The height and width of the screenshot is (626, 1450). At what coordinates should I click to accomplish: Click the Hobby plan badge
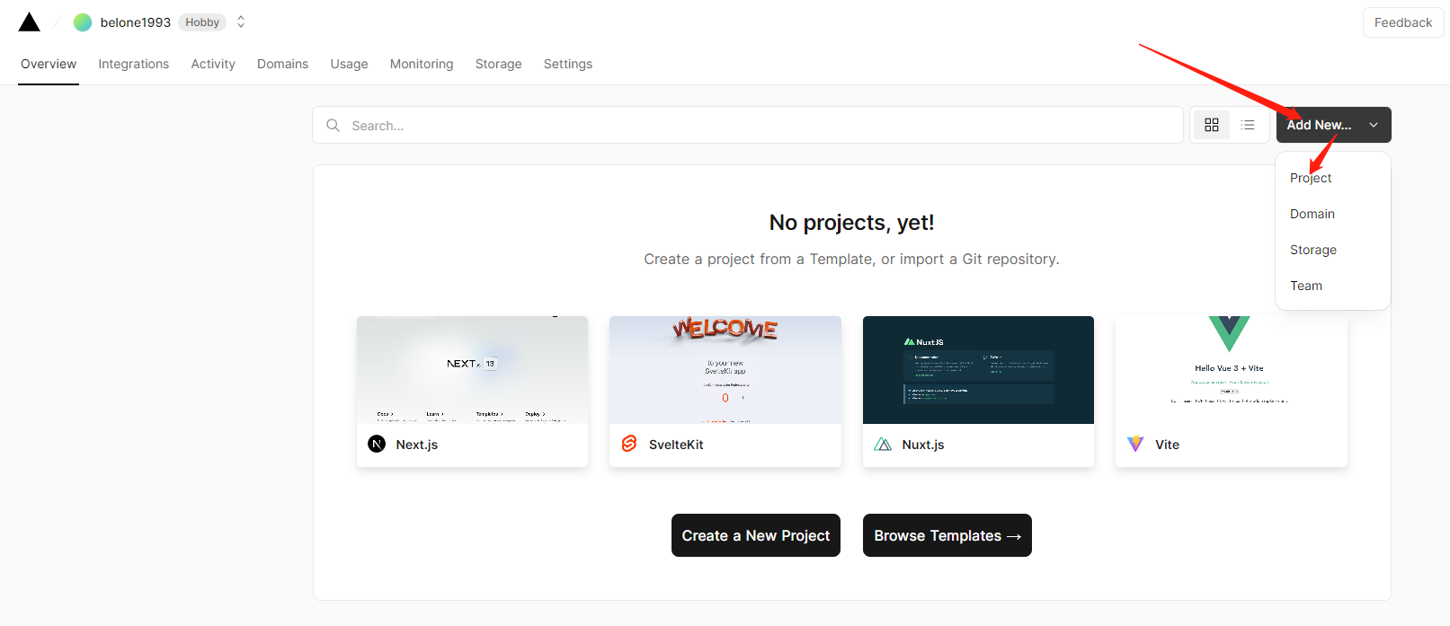pos(202,22)
